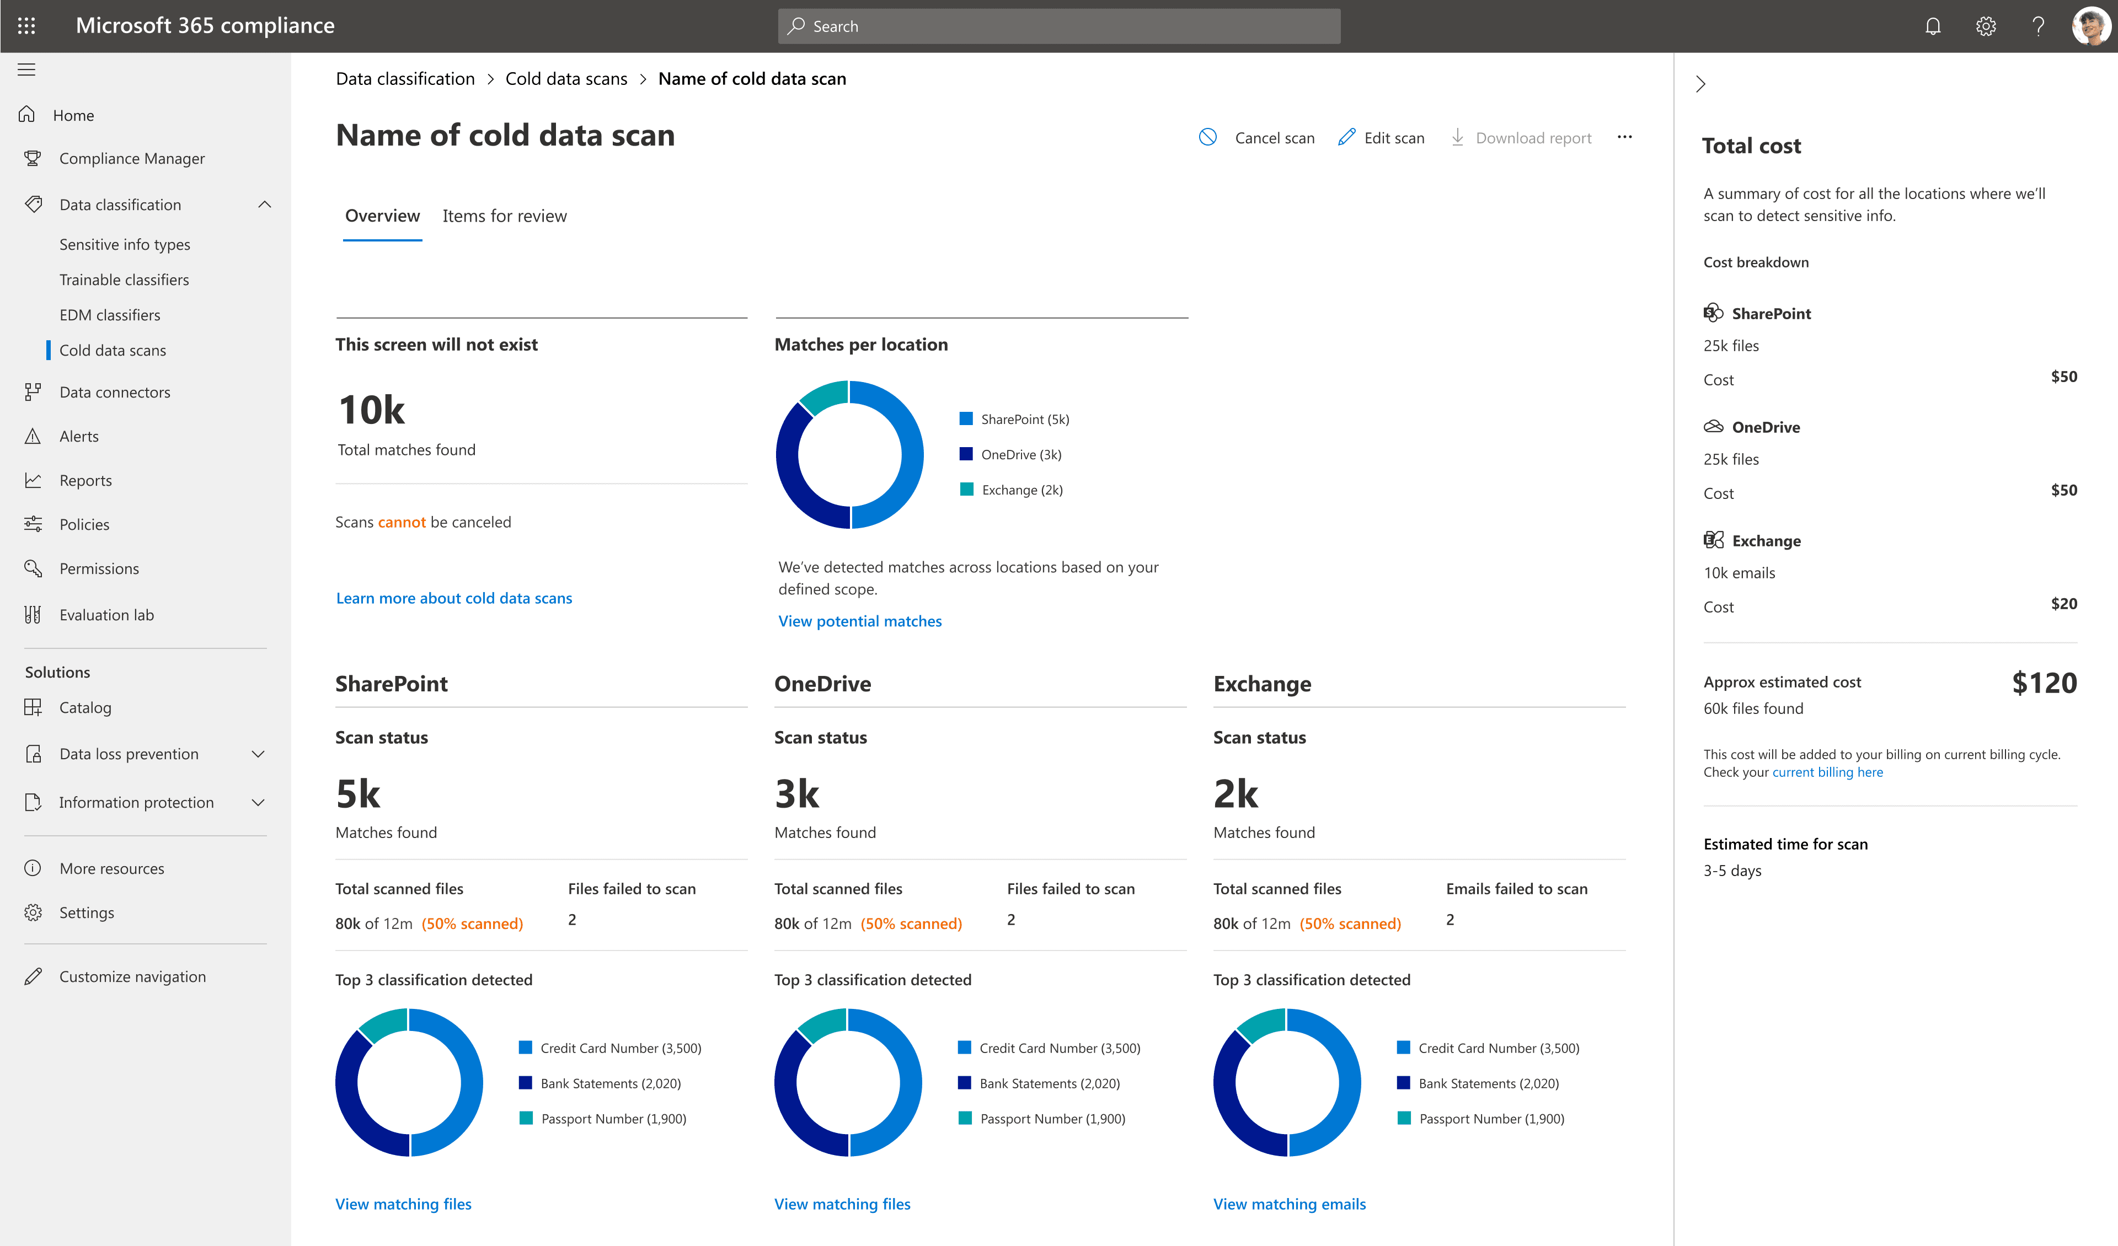Switch to the Overview tab
The height and width of the screenshot is (1246, 2118).
coord(382,216)
